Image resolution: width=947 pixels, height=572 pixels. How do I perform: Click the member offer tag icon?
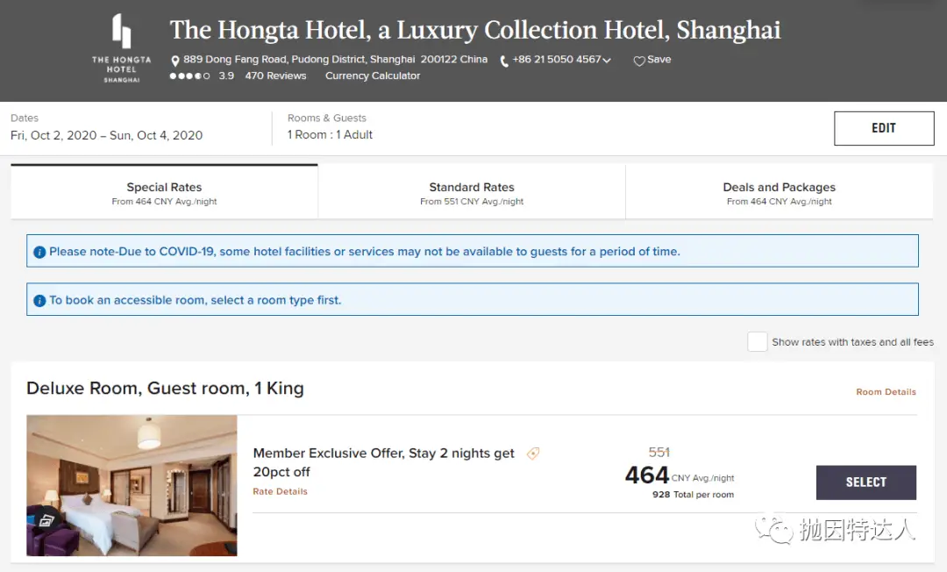[532, 454]
